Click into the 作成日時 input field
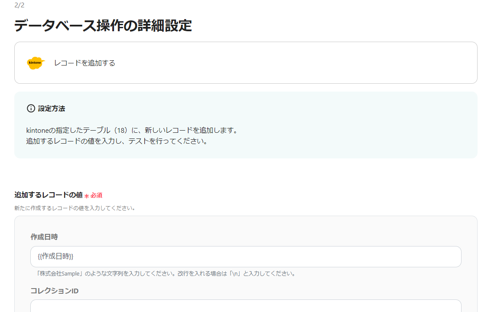The width and height of the screenshot is (491, 312). point(246,256)
